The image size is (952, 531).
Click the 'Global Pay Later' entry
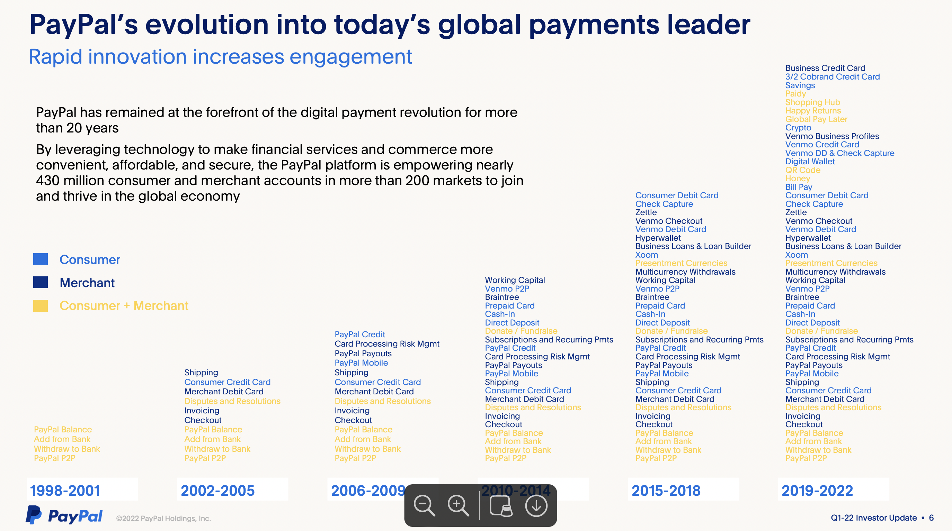tap(816, 119)
